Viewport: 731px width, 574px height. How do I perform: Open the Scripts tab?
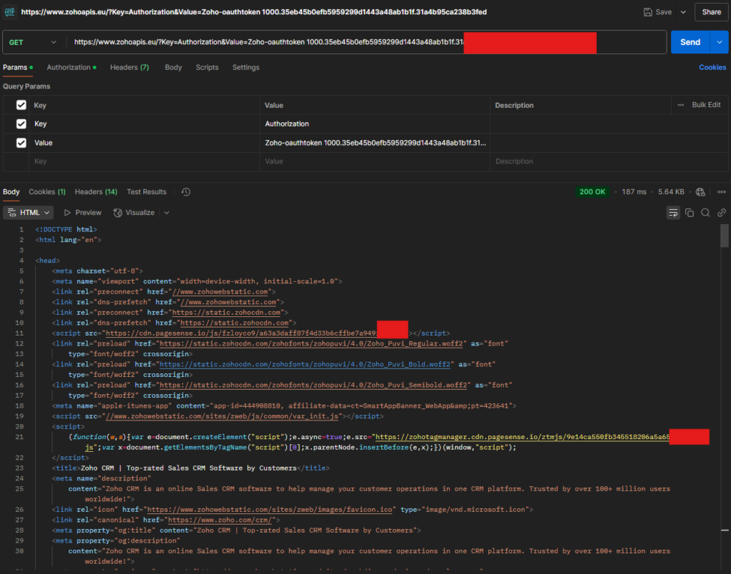(x=207, y=68)
